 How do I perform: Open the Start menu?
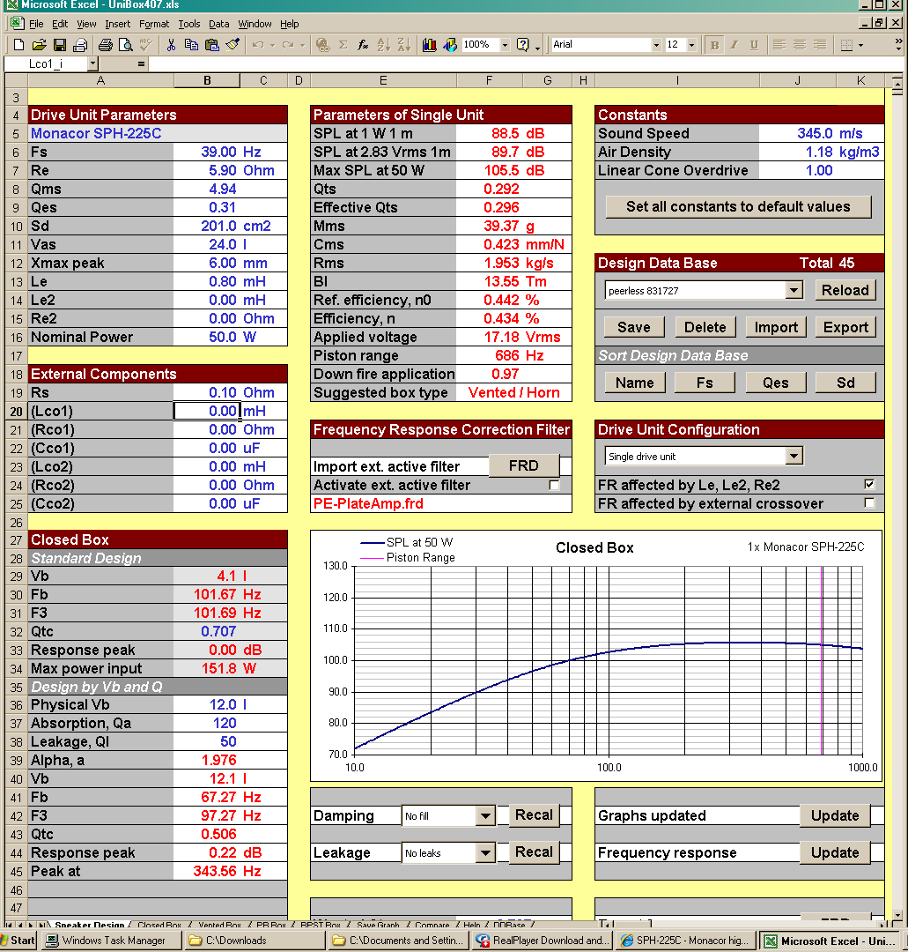pyautogui.click(x=18, y=941)
